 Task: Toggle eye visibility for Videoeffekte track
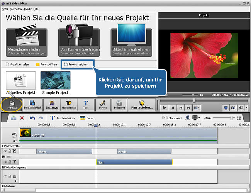coord(6,151)
